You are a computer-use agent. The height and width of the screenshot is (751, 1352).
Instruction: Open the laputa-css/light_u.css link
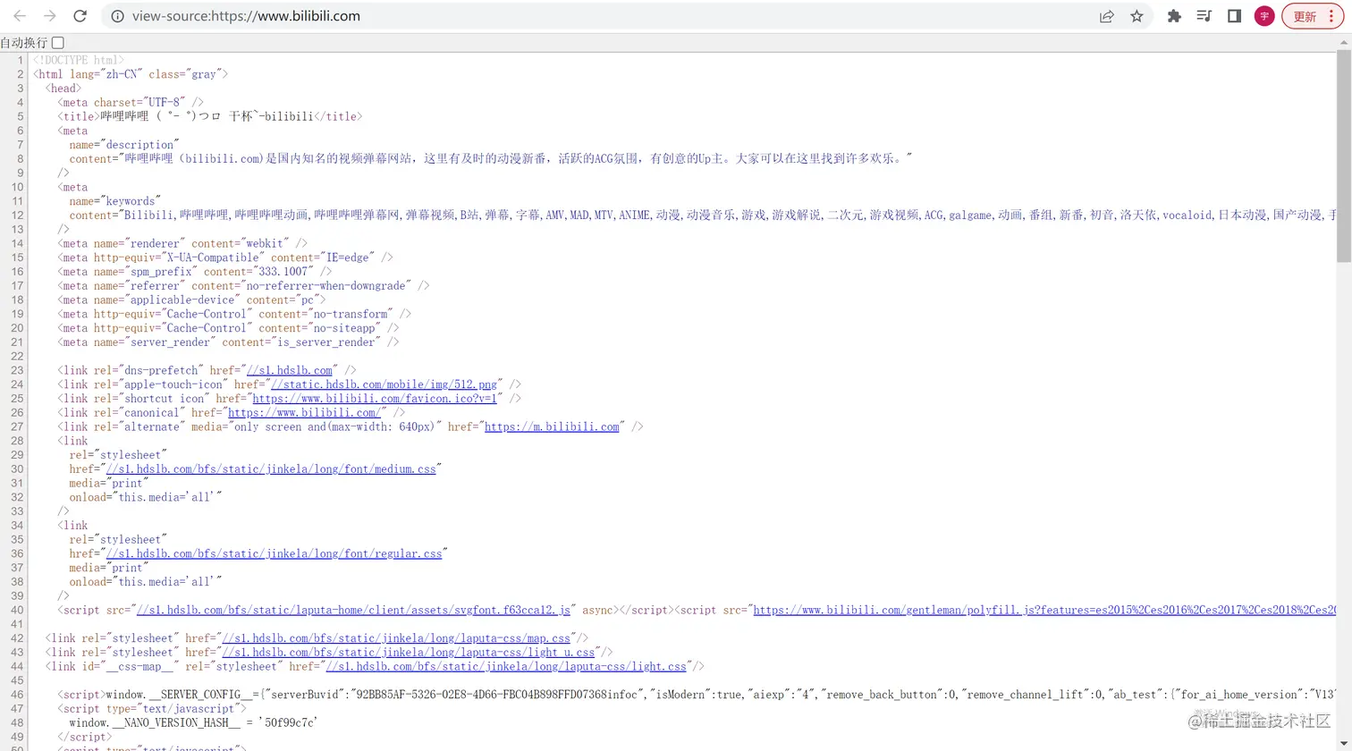click(409, 653)
